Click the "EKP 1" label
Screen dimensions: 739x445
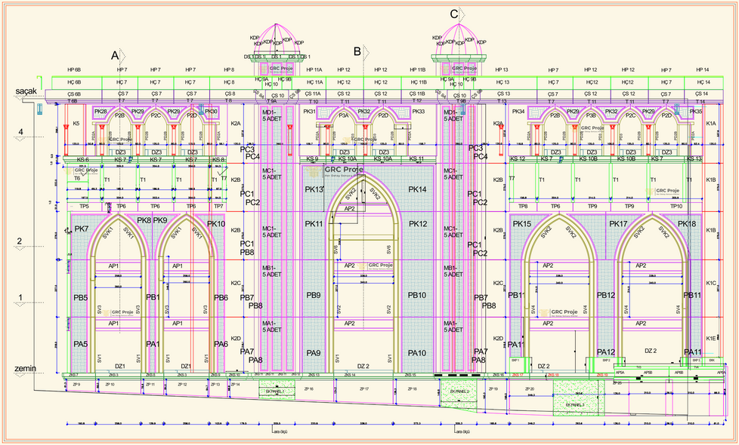pyautogui.click(x=515, y=360)
